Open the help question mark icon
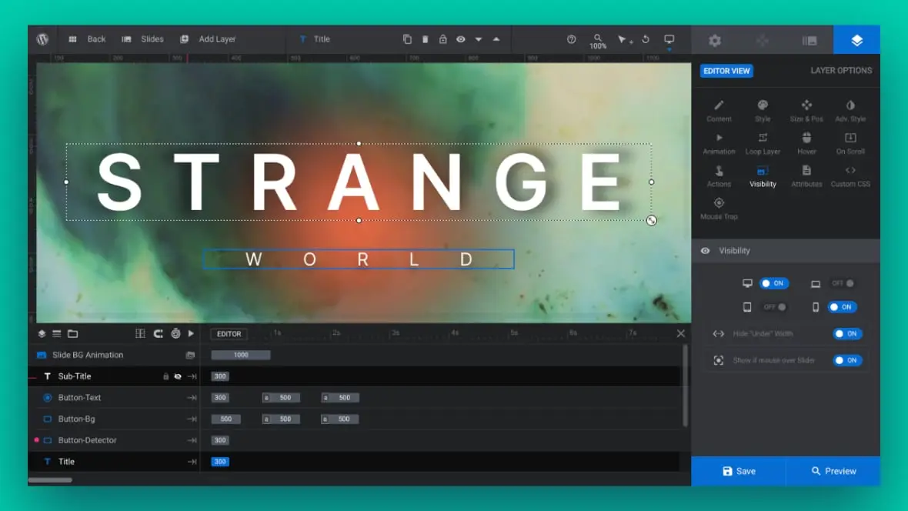The width and height of the screenshot is (908, 511). click(x=571, y=39)
